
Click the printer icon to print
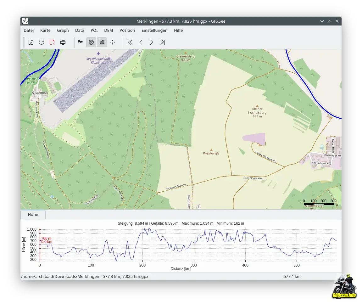click(x=63, y=42)
